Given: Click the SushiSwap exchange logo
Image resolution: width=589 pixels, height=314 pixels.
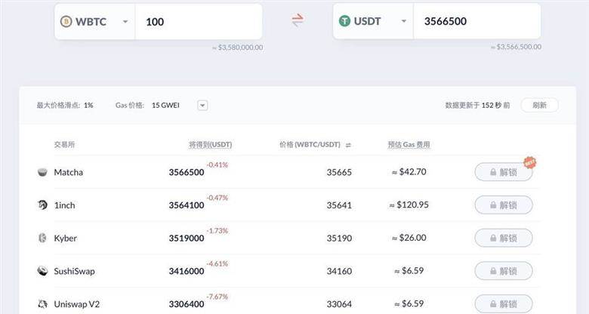Looking at the screenshot, I should pos(42,271).
